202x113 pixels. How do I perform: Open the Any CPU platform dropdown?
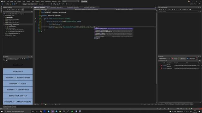(x=32, y=4)
